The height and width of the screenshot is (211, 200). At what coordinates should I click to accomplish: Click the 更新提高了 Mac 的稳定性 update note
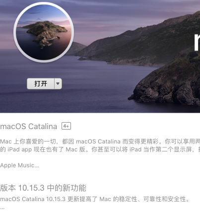(95, 199)
